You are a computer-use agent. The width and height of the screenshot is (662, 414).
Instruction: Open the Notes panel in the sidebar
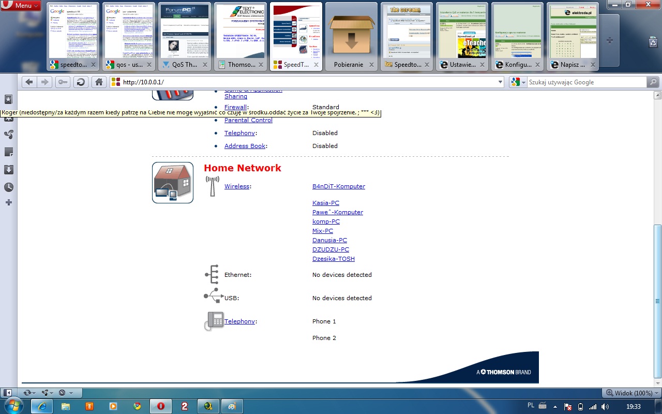tap(8, 152)
